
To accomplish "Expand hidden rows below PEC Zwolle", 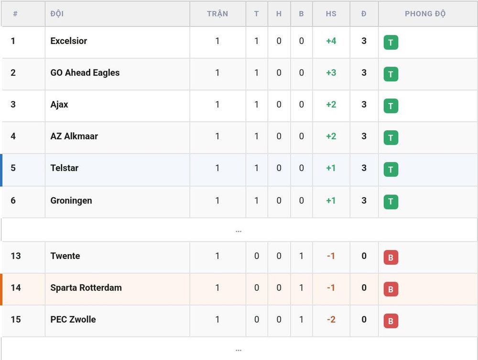I will click(239, 349).
